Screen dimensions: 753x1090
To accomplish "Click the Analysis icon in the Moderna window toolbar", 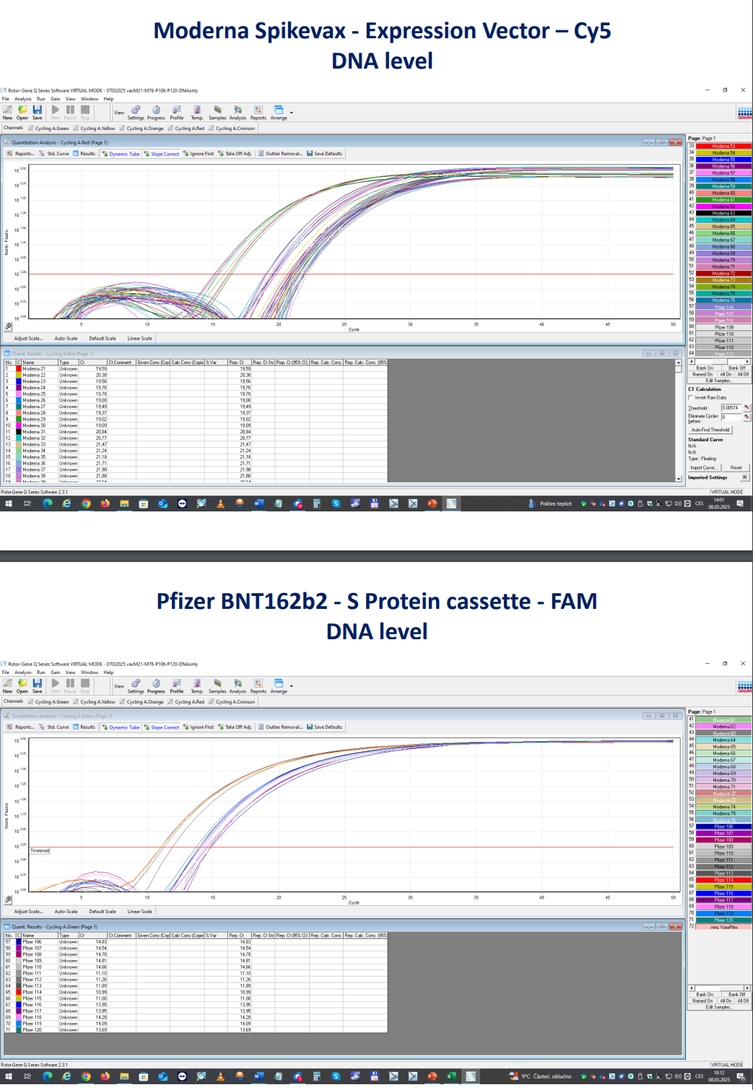I will (238, 113).
